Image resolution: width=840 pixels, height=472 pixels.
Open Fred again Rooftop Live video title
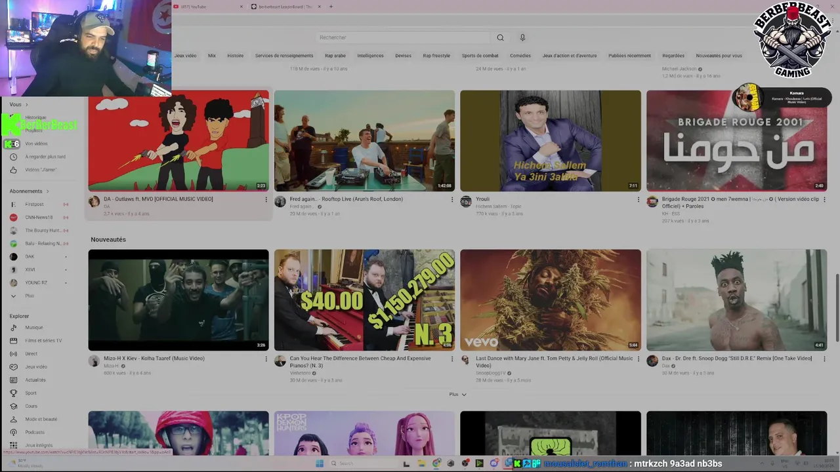(x=346, y=199)
